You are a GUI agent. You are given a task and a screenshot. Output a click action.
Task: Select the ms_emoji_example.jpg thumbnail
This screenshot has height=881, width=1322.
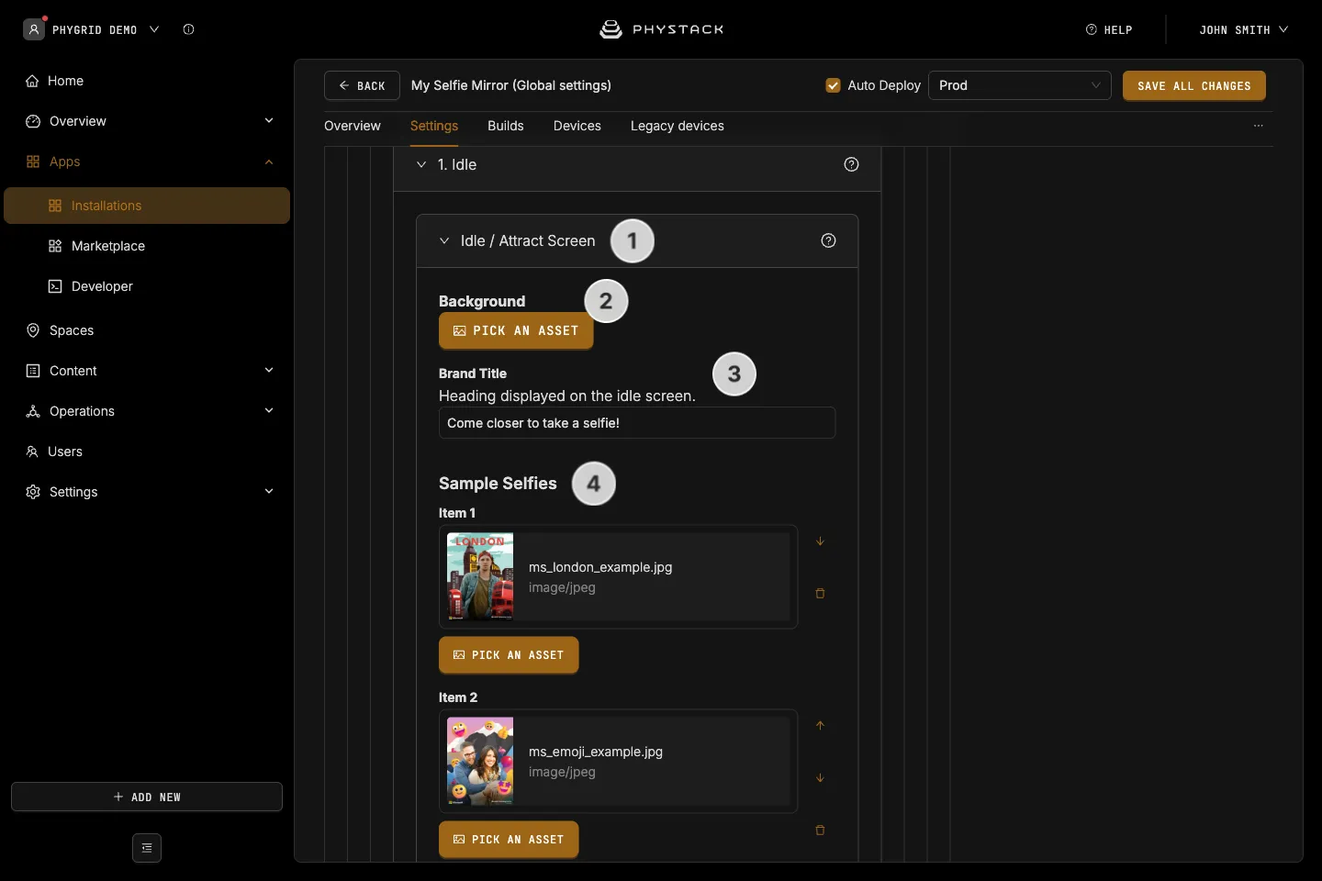480,762
